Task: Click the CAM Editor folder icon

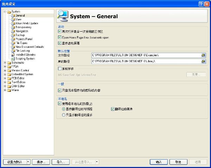Action: coord(9,86)
